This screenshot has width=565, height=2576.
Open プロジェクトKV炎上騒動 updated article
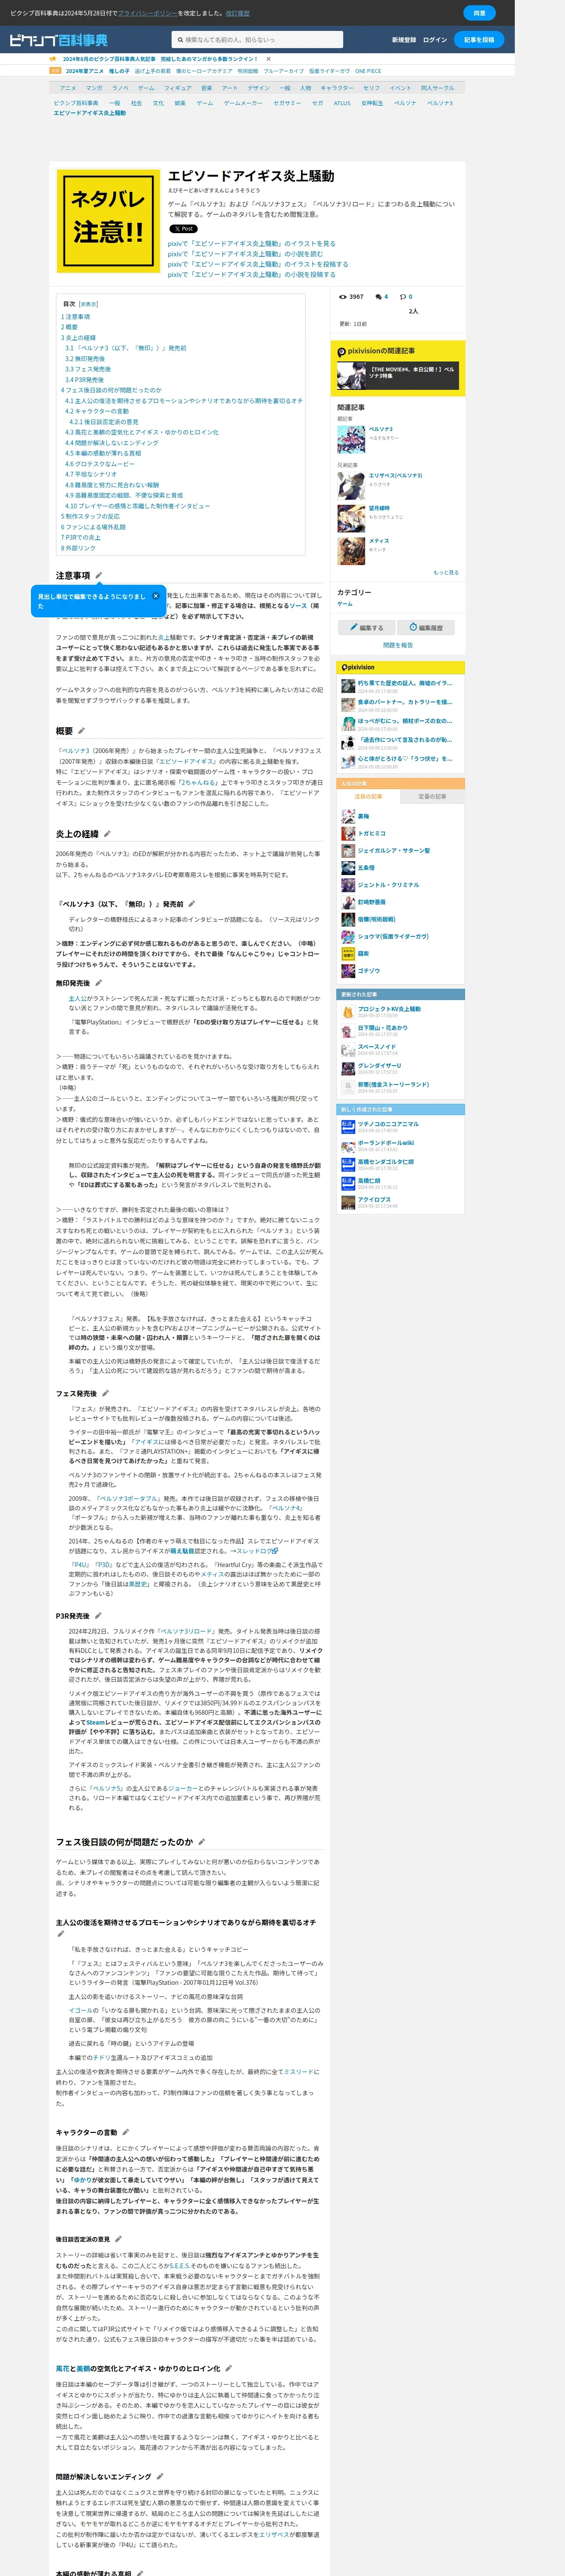(389, 1009)
